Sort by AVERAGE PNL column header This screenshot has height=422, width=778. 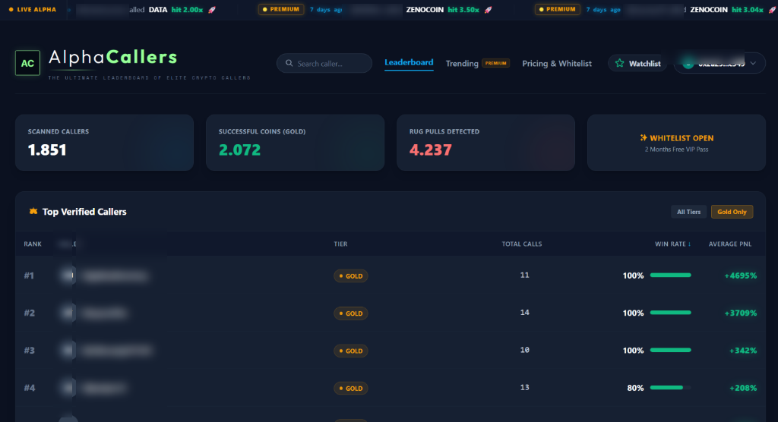tap(730, 244)
